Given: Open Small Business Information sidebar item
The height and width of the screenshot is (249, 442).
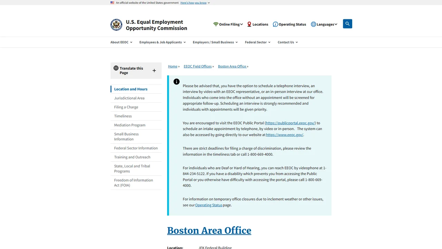Looking at the screenshot, I should (136, 137).
